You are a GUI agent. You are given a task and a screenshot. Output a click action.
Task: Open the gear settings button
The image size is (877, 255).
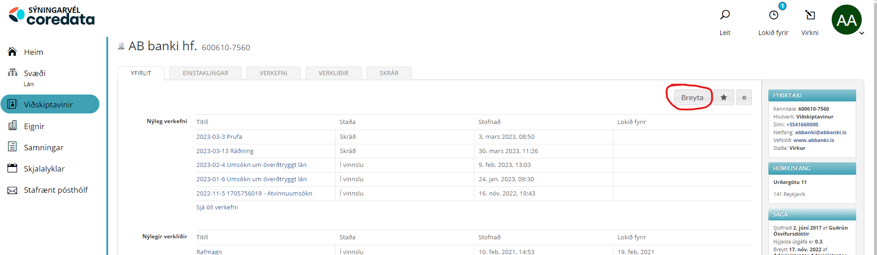[744, 97]
